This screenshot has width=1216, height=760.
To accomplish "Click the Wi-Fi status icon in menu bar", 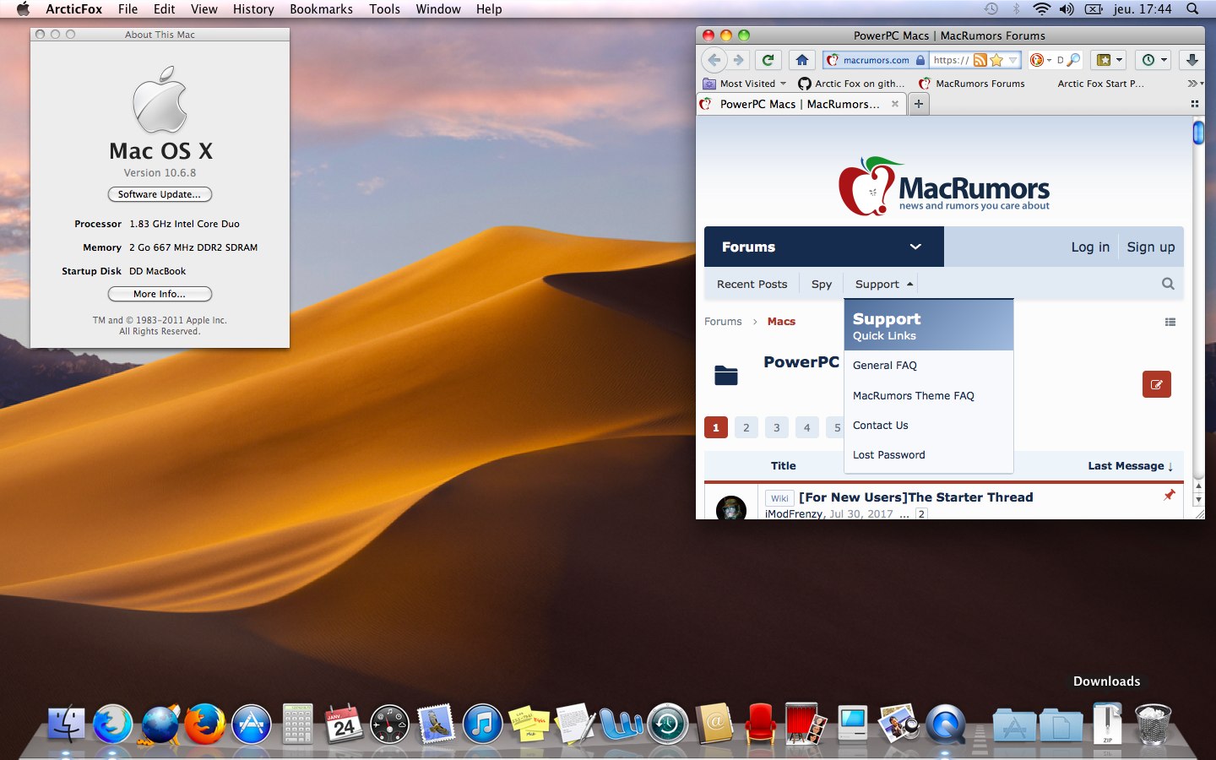I will 1042,9.
